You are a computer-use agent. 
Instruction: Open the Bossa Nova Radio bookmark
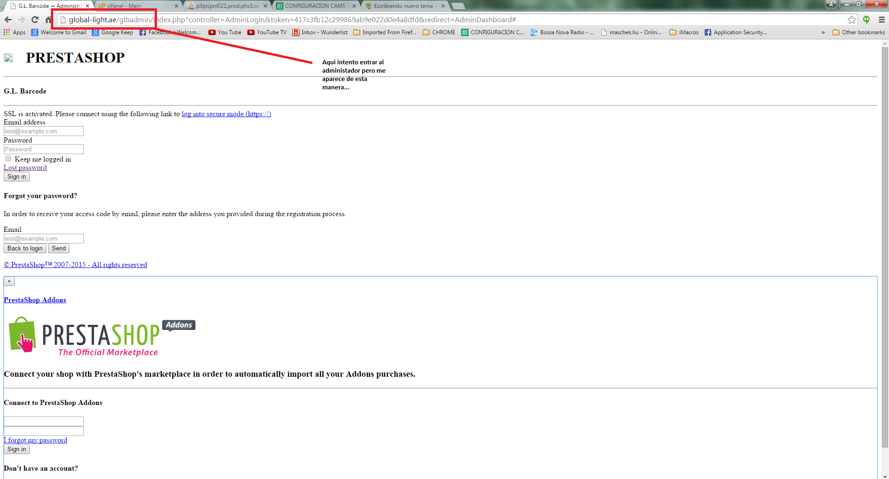562,32
